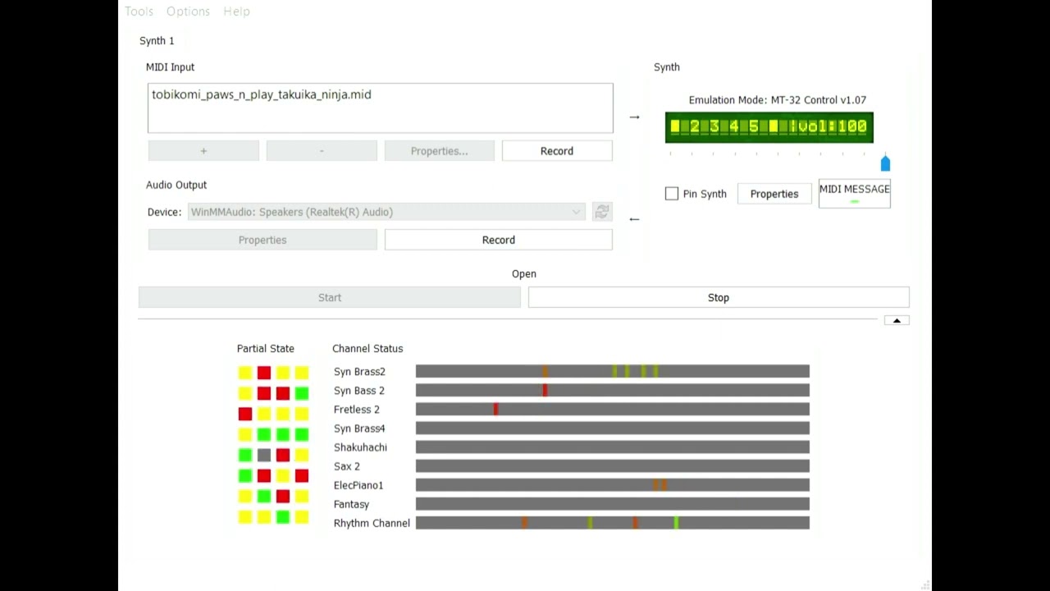Click the plus button to add MIDI input
This screenshot has width=1050, height=591.
[203, 151]
